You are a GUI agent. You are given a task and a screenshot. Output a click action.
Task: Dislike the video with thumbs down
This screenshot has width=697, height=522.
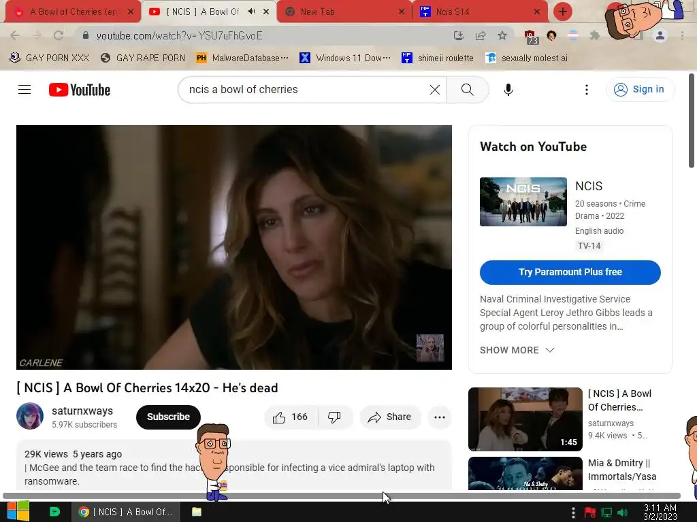(334, 417)
